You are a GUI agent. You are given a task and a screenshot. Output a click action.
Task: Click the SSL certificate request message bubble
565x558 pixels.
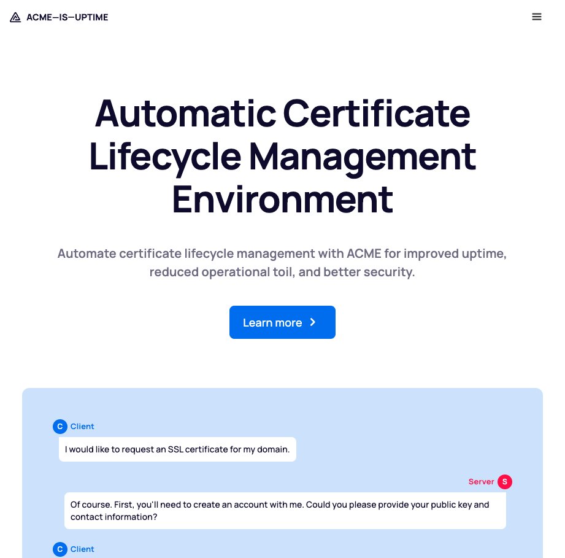[x=177, y=449]
